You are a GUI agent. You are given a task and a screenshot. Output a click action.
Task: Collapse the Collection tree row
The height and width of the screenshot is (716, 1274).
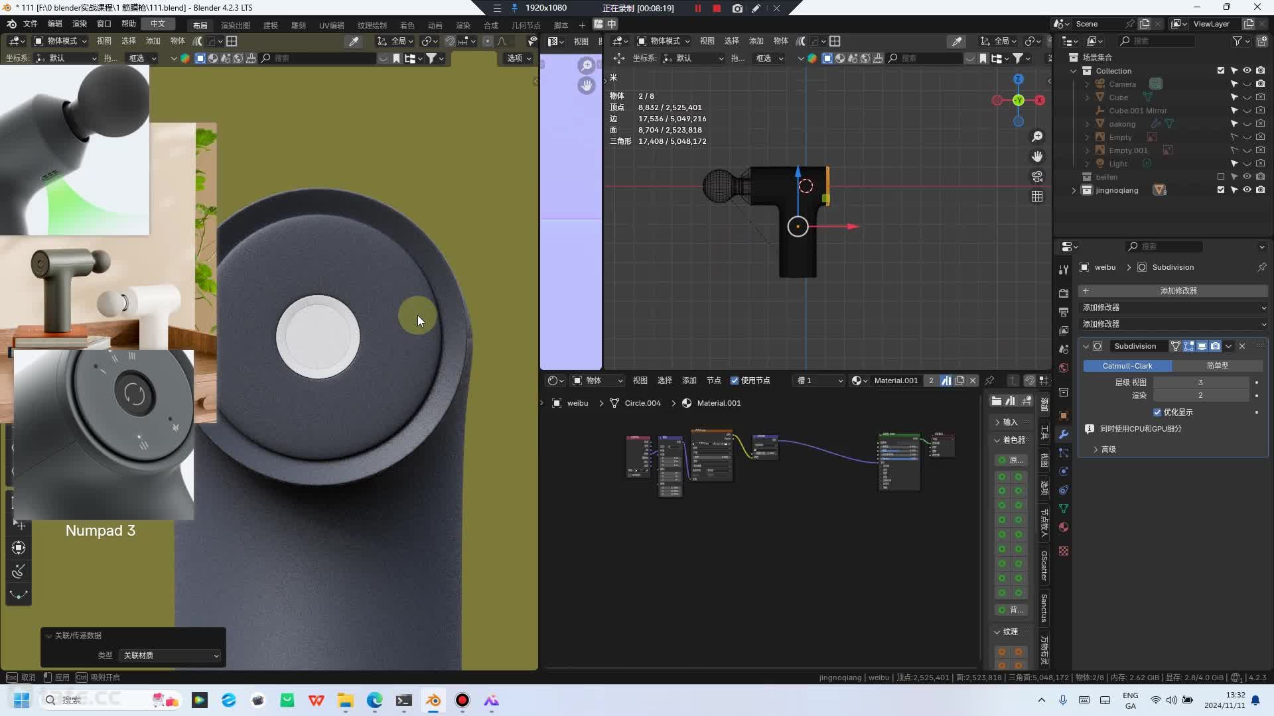click(1074, 71)
